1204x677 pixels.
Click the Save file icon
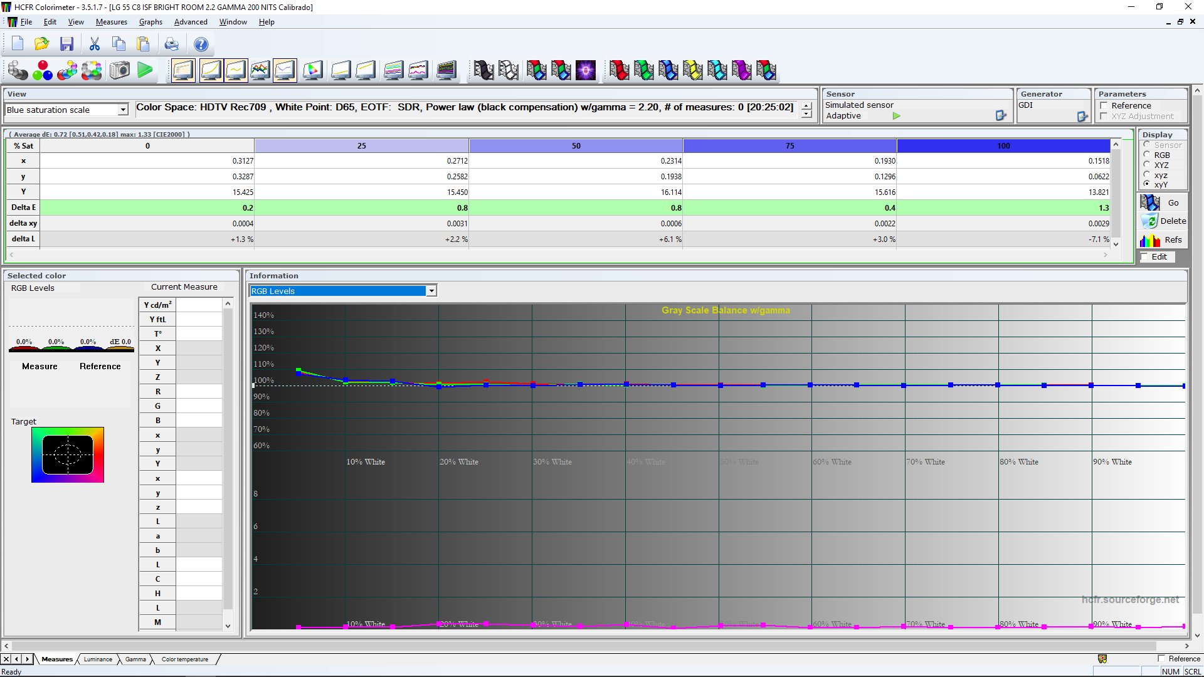pos(66,45)
